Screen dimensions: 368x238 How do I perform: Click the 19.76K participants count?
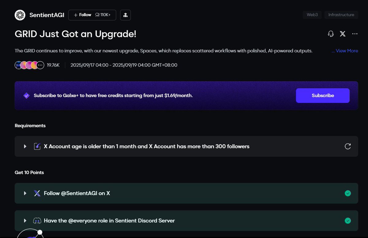coord(53,65)
